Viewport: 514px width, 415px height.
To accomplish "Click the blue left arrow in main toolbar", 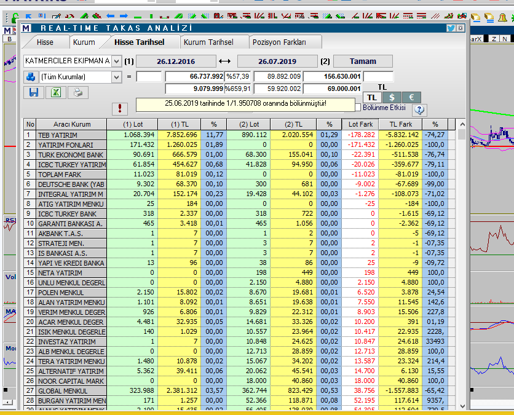I will pos(111,16).
